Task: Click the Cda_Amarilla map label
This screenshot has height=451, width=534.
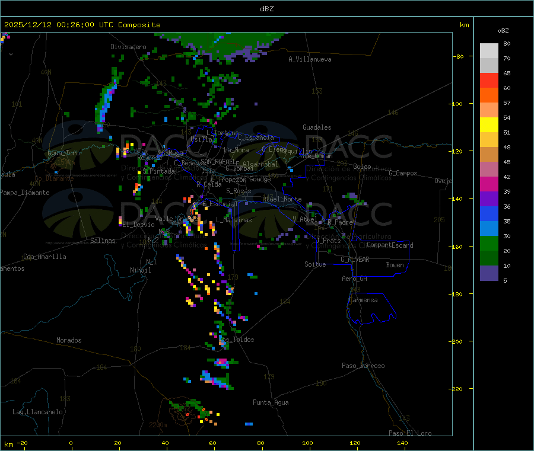Action: click(44, 257)
